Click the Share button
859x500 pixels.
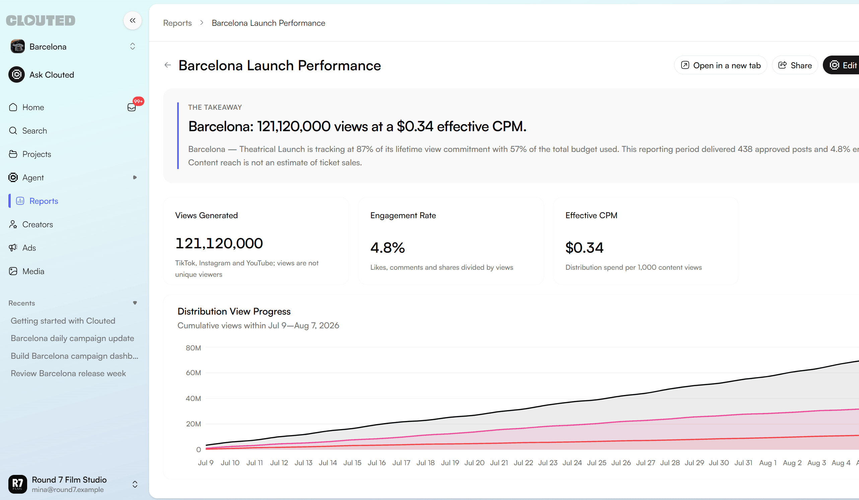(795, 65)
